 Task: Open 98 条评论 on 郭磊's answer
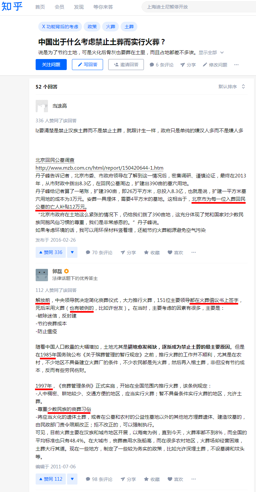(99, 479)
